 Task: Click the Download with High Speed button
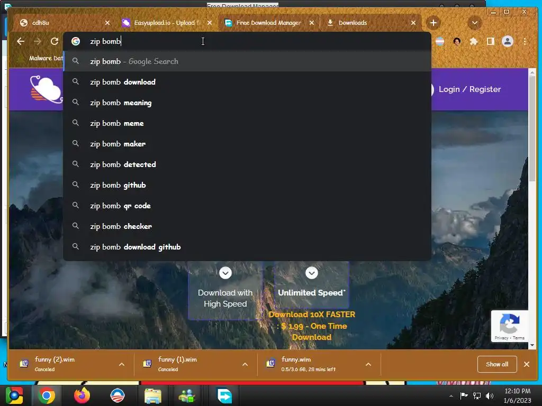click(225, 291)
